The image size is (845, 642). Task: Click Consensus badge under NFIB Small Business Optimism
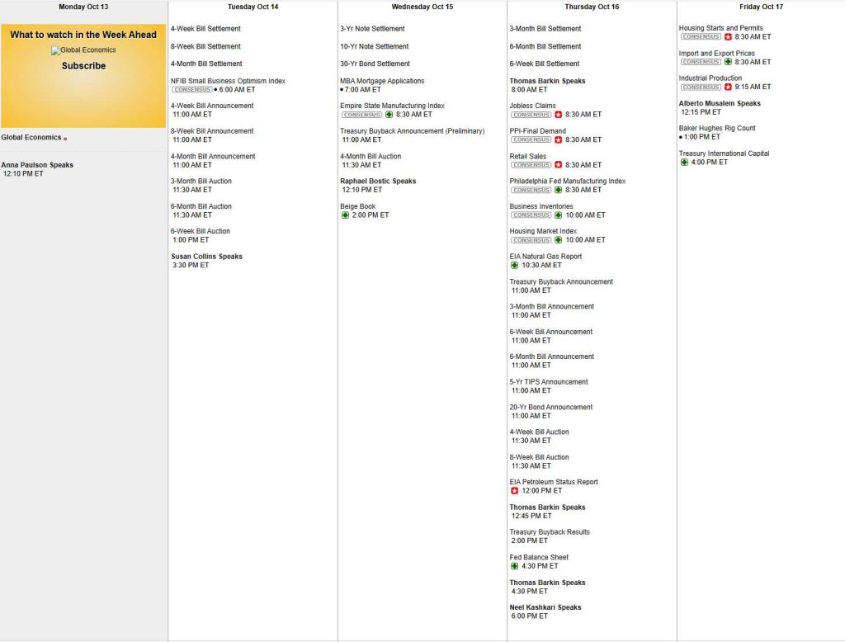click(x=191, y=89)
